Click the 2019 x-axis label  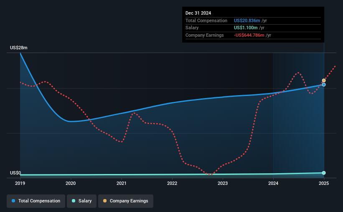(20, 183)
